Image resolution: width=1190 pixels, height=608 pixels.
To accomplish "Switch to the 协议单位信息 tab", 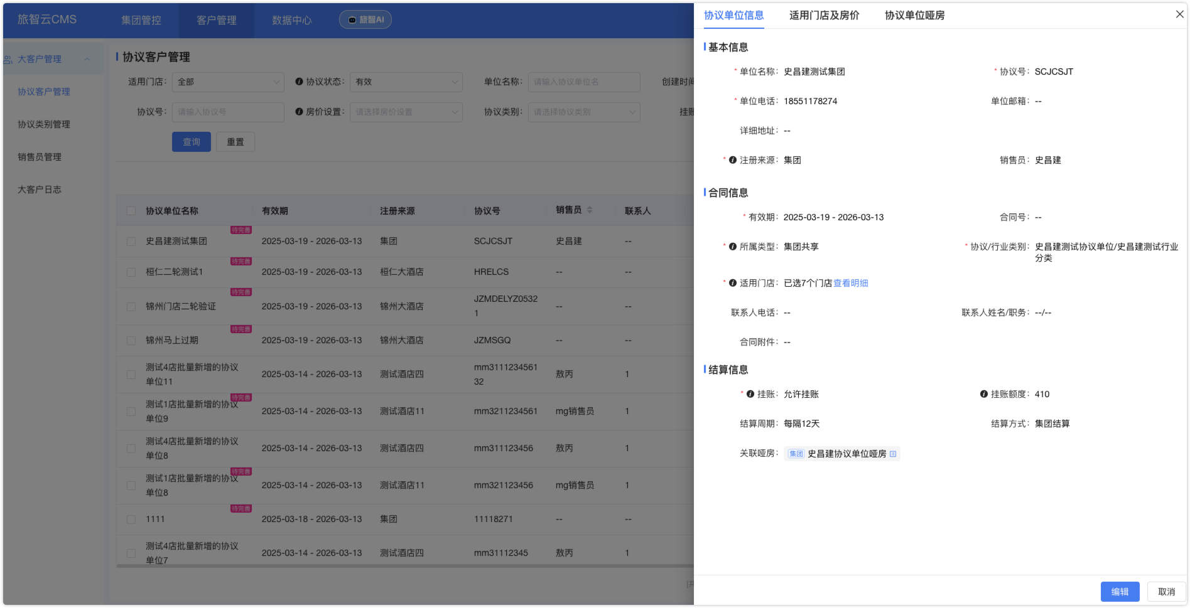I will [x=733, y=16].
